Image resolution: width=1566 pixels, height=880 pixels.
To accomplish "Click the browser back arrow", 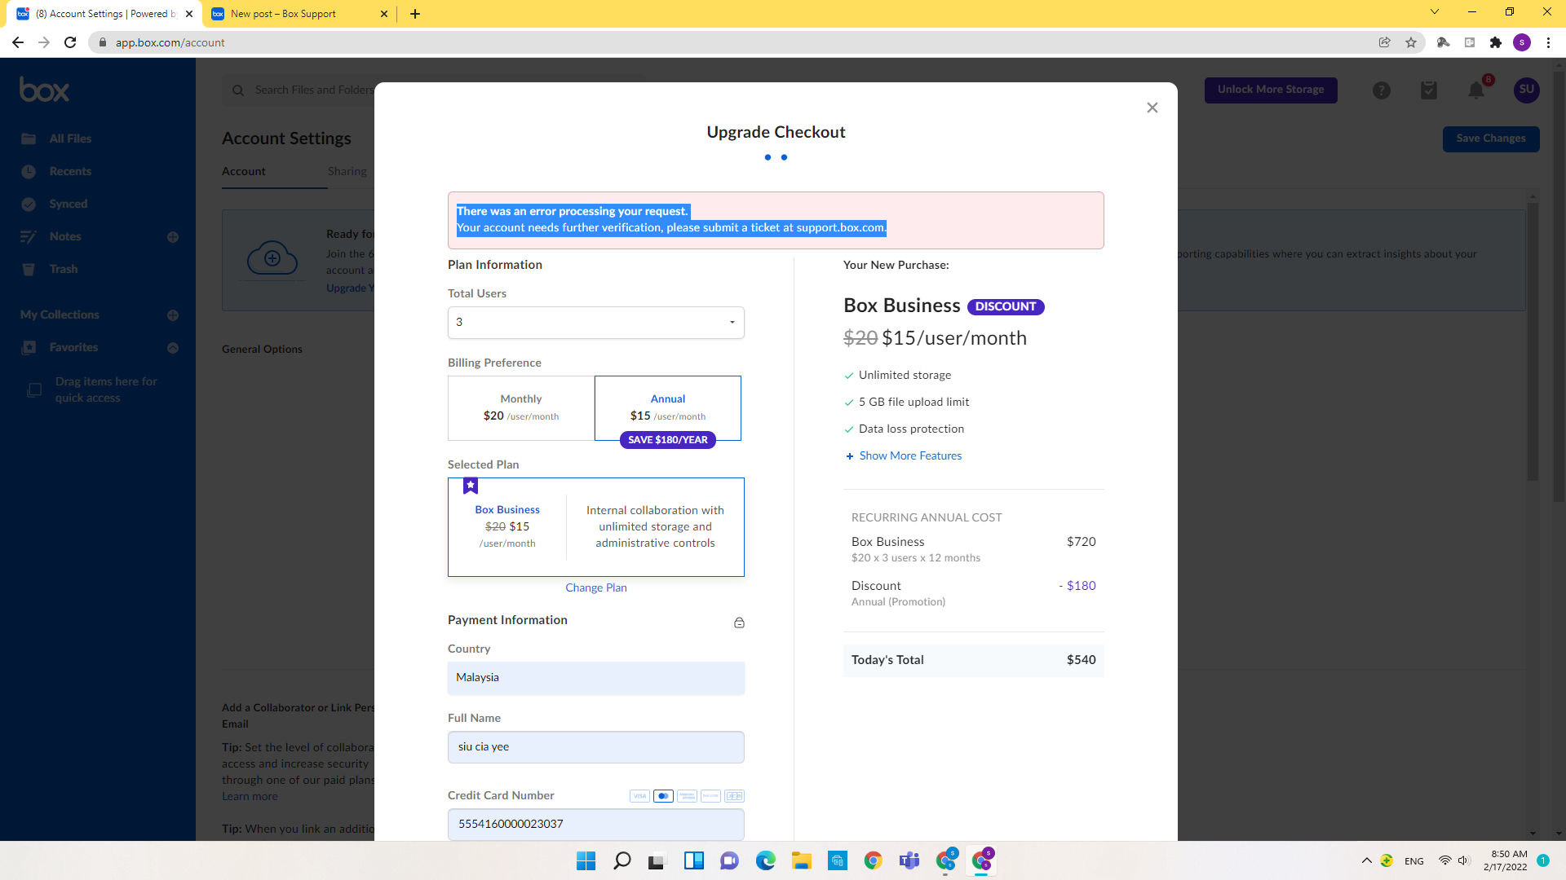I will [x=18, y=42].
